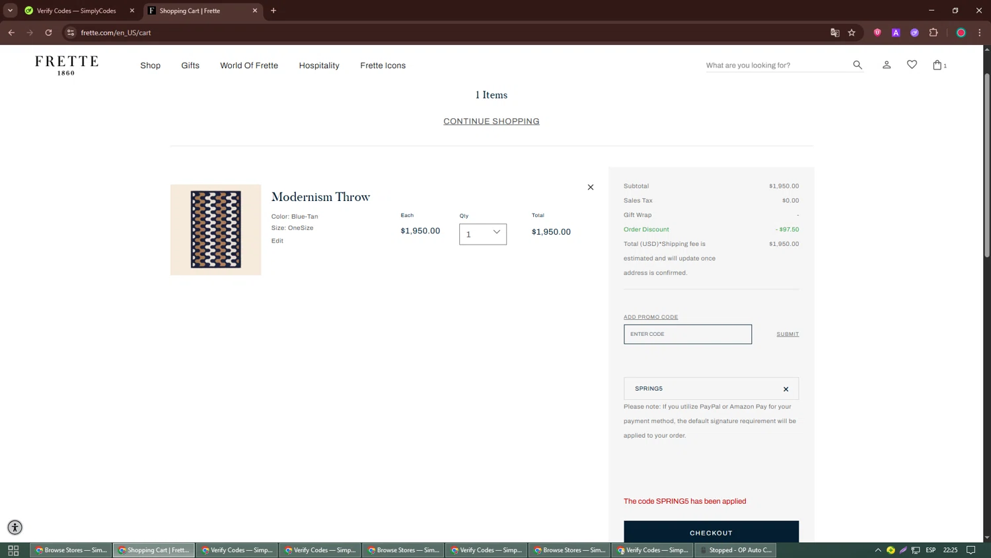Viewport: 991px width, 558px height.
Task: Open the wishlist heart icon
Action: (x=912, y=65)
